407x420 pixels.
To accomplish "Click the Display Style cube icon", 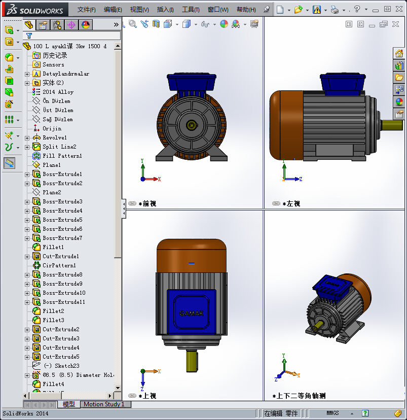I will 187,24.
